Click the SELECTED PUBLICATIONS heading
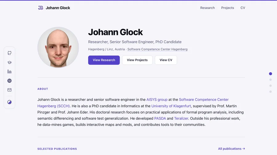Screen dimensions: 277x155 pyautogui.click(x=57, y=149)
